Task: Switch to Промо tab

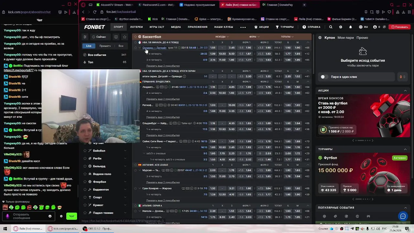Action: [x=362, y=38]
